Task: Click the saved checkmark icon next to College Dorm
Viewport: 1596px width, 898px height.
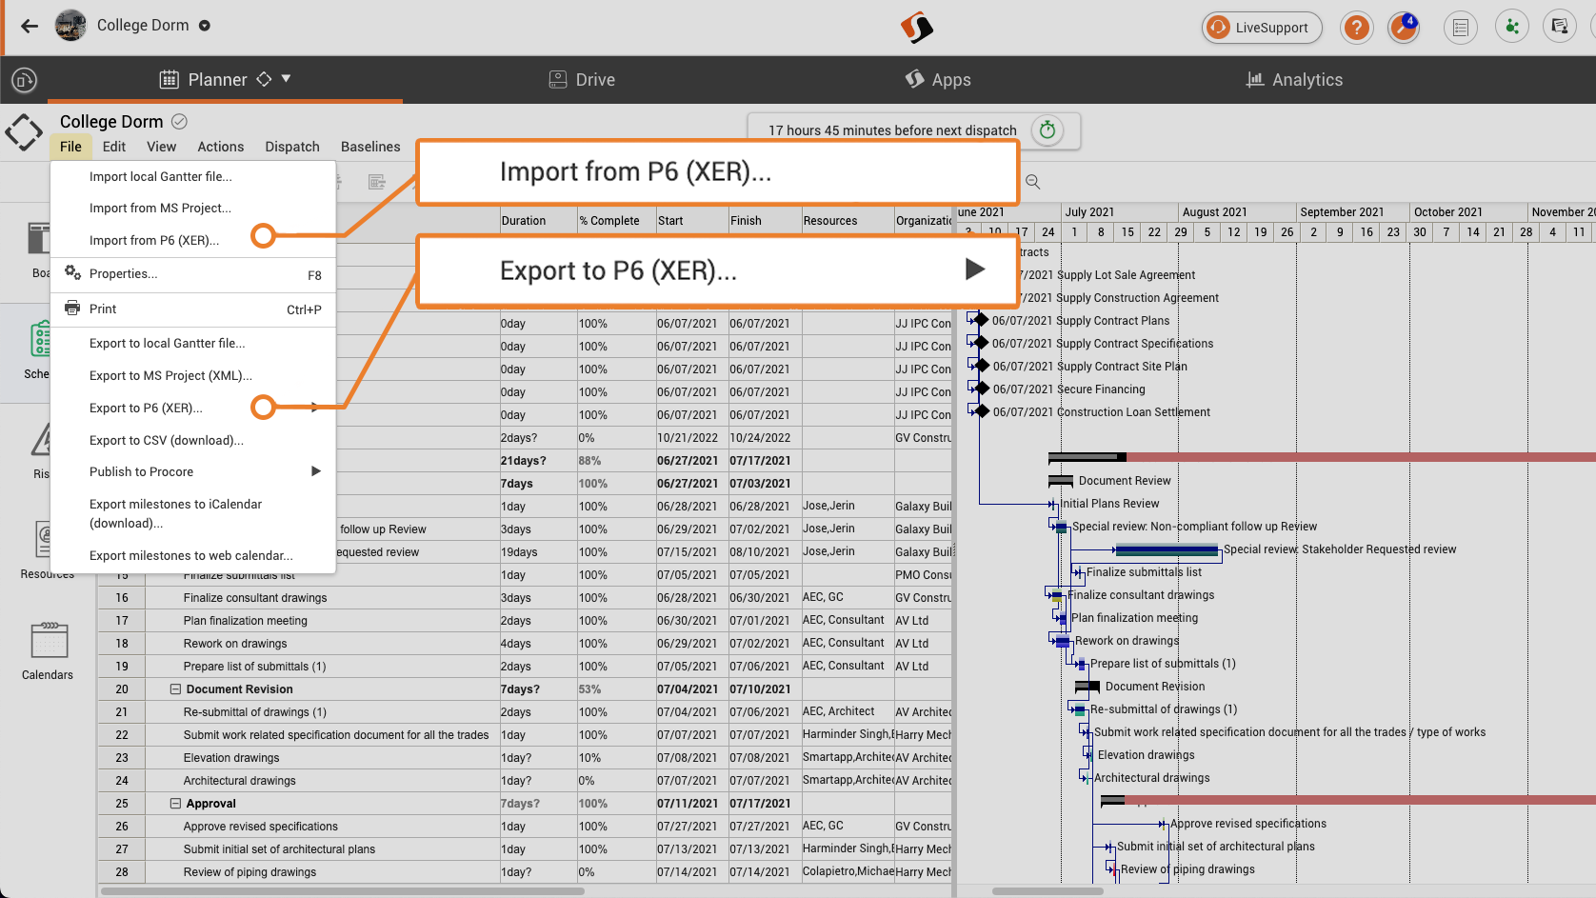Action: tap(179, 121)
